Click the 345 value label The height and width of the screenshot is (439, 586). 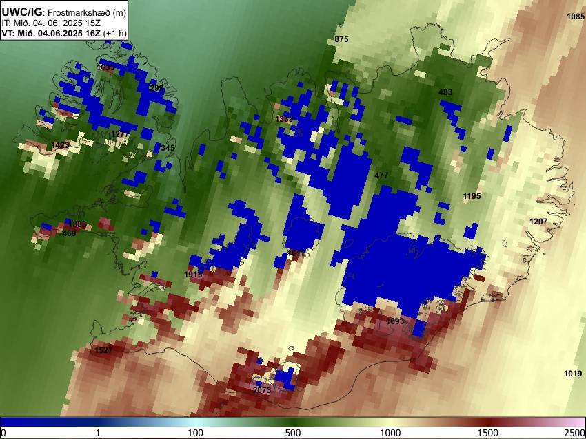(x=168, y=148)
